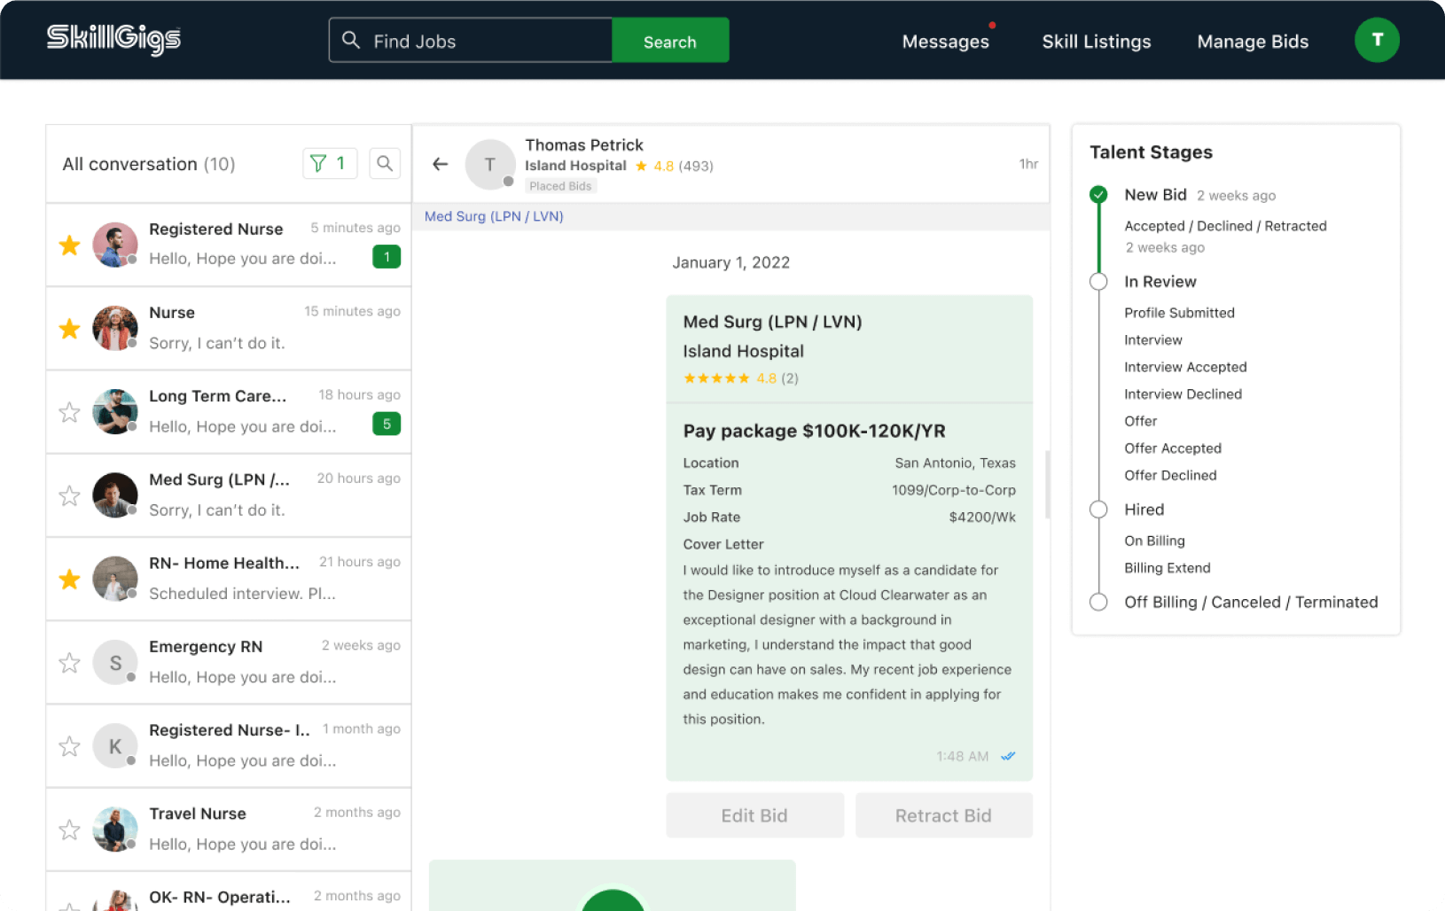Click Thomas Petrick's gray T avatar

coord(489,165)
